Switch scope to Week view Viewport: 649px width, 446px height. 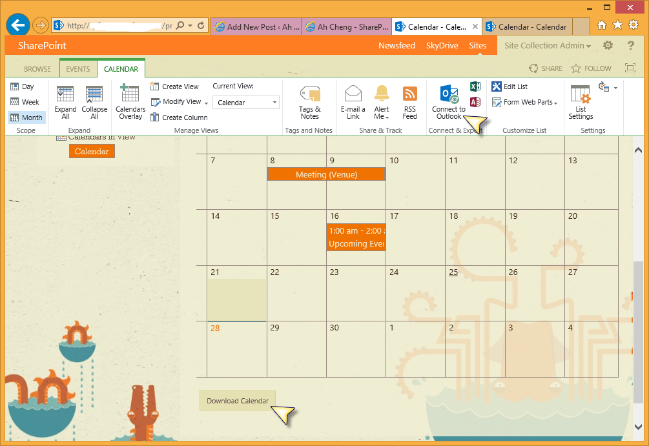pos(25,101)
